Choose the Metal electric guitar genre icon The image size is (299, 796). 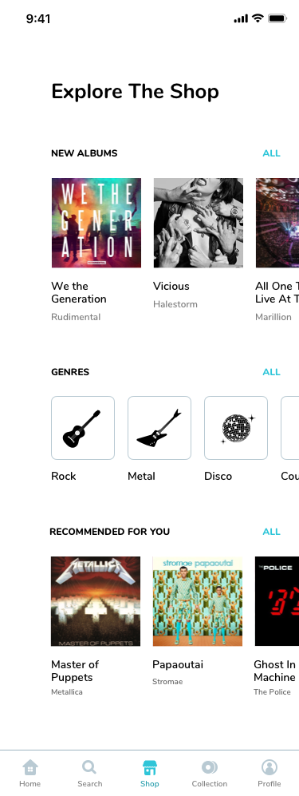[159, 428]
